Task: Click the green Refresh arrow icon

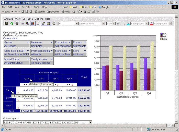Action: tap(12, 23)
